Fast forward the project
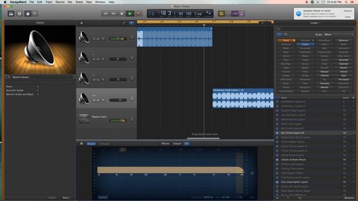Screen dimensions: 358x201 (114, 13)
